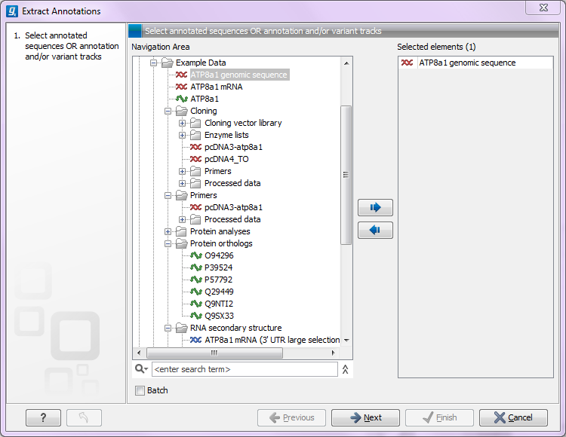
Task: Expand Primers subfolder under Cloning
Action: click(x=183, y=171)
